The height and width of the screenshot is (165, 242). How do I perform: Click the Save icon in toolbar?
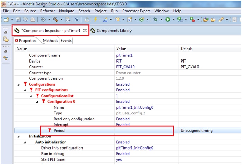coord(18,20)
